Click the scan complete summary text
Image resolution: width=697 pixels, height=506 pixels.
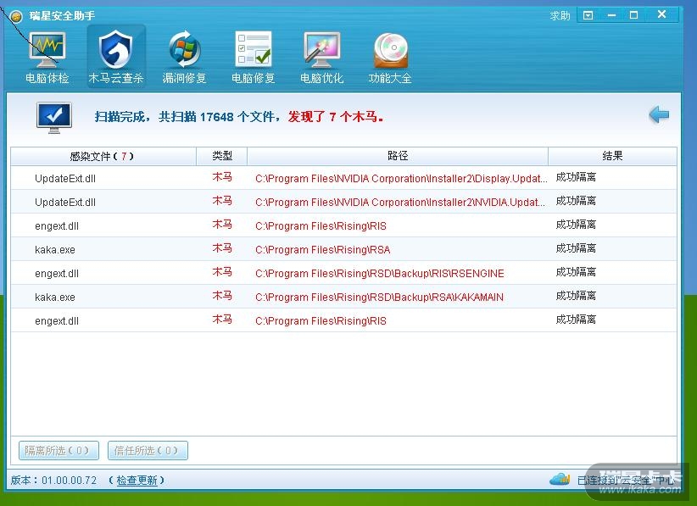239,117
